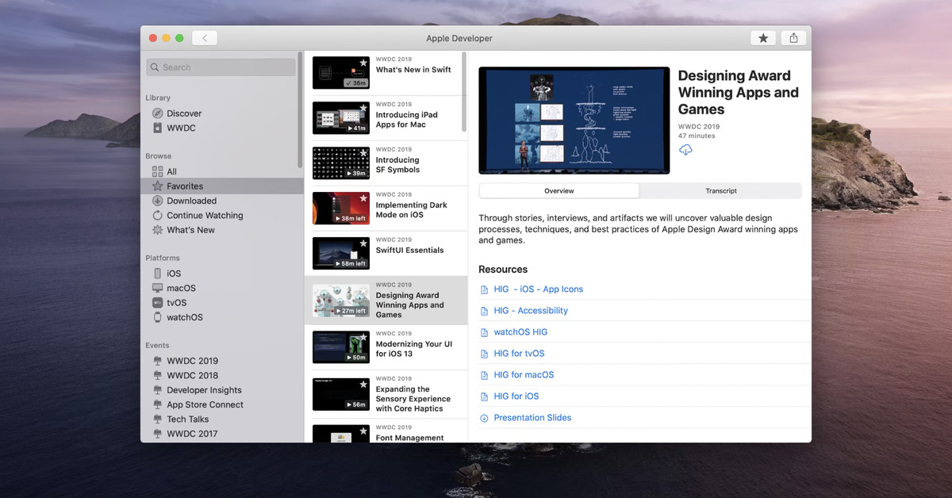952x498 pixels.
Task: Go back using the chevron button
Action: (204, 38)
